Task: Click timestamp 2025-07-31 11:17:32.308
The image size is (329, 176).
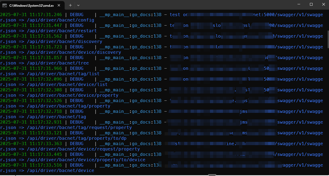Action: (31, 90)
